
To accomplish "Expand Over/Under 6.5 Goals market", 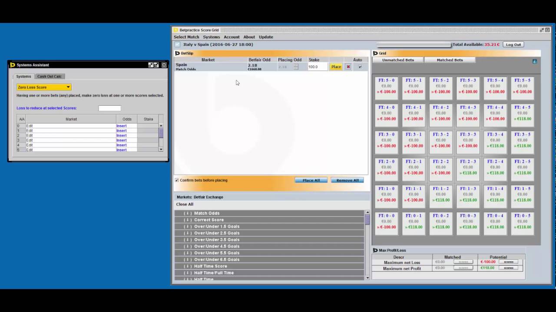I will tap(269, 260).
